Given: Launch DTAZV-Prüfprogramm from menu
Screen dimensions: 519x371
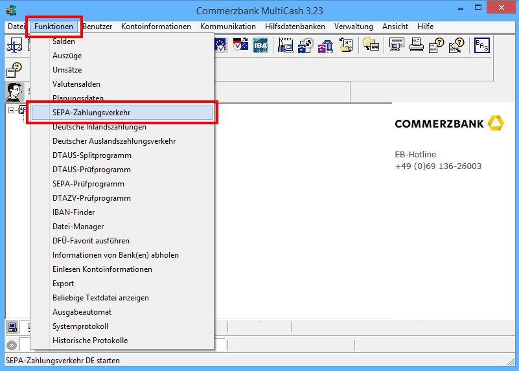Looking at the screenshot, I should 122,198.
